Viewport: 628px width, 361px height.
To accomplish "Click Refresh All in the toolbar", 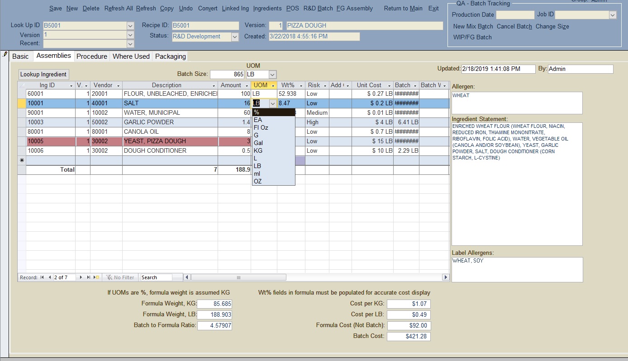I will [x=119, y=8].
